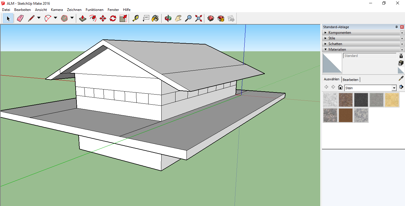Click the create material button

click(401, 63)
